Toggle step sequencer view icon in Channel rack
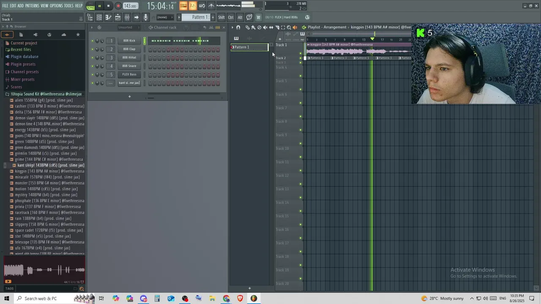 [x=218, y=27]
